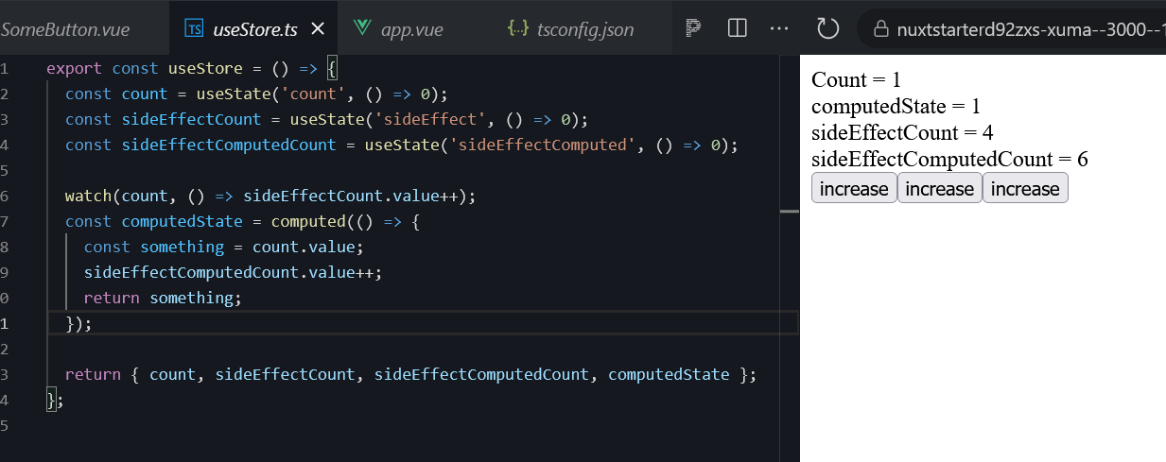Screen dimensions: 1166x462
Task: Click the computedState identifier in return statement
Action: [x=669, y=374]
